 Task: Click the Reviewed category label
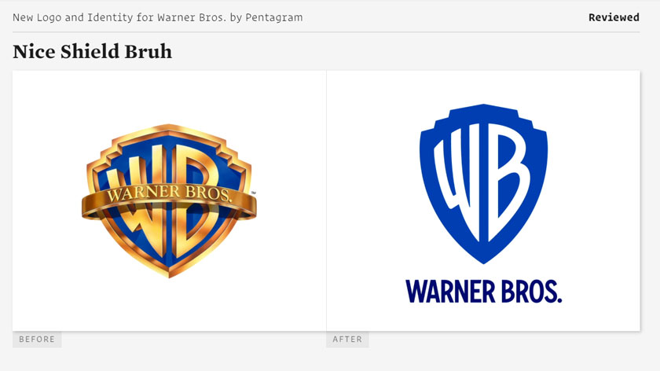click(x=614, y=18)
